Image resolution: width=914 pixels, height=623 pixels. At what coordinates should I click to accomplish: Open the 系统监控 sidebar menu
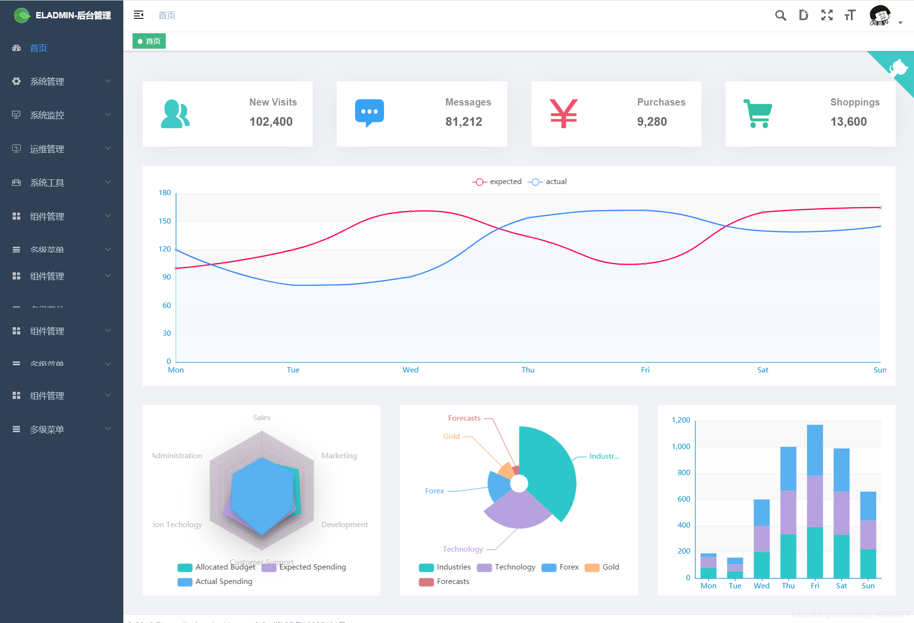click(62, 115)
